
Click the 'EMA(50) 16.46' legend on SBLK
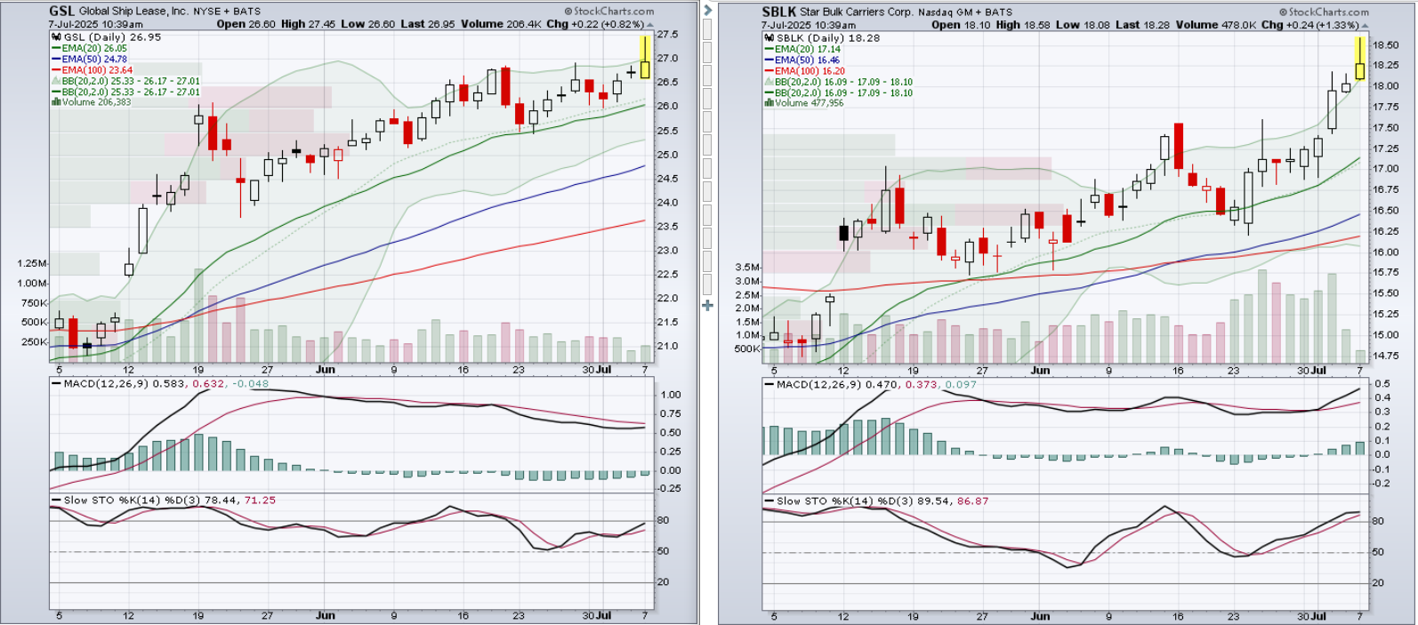808,60
